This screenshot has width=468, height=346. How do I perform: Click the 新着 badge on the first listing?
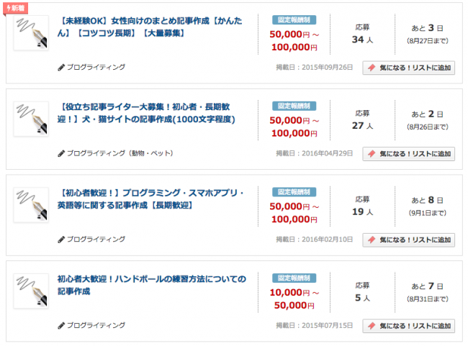click(16, 8)
